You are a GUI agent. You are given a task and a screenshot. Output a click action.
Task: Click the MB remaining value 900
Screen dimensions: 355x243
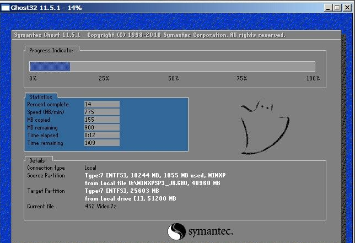point(102,127)
